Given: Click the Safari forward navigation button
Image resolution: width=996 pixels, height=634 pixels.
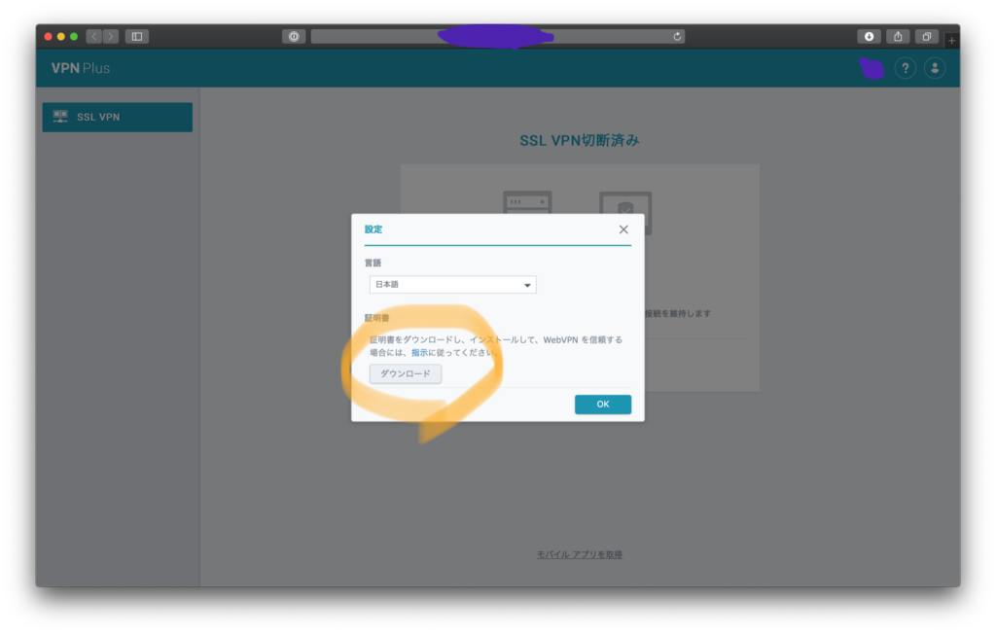Looking at the screenshot, I should pyautogui.click(x=111, y=36).
